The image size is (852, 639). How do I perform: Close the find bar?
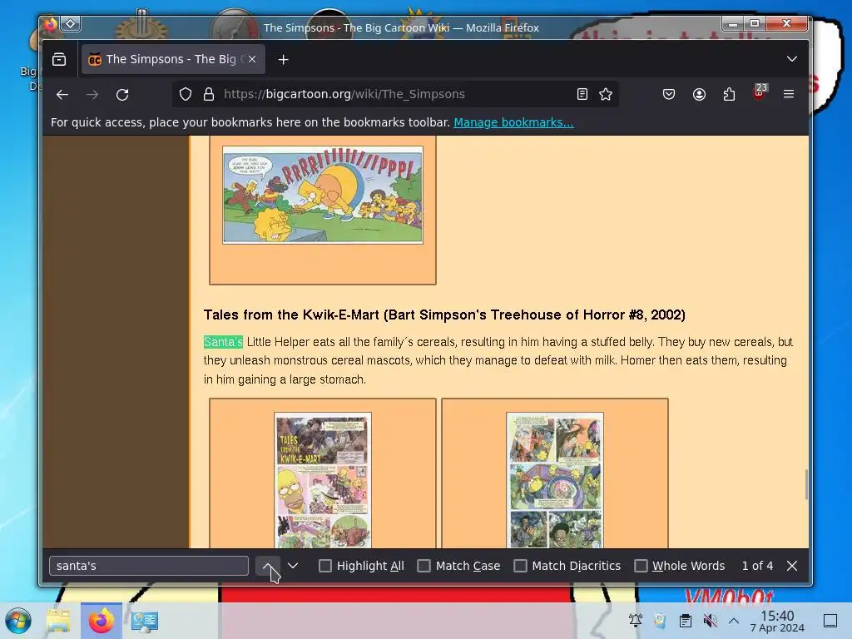(x=792, y=566)
